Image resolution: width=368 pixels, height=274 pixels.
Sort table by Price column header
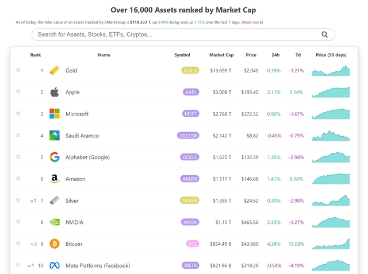click(251, 55)
